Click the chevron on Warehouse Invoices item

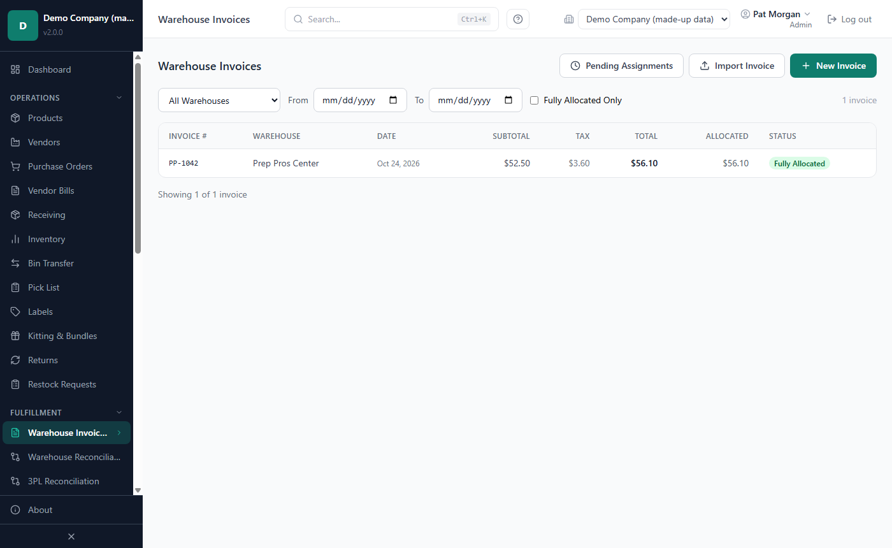(x=119, y=433)
